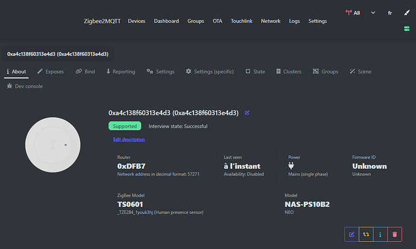Viewport: 416px width, 249px height.
Task: Click the device breadcrumb 0xa4c138f60313e4d3 header
Action: click(57, 54)
